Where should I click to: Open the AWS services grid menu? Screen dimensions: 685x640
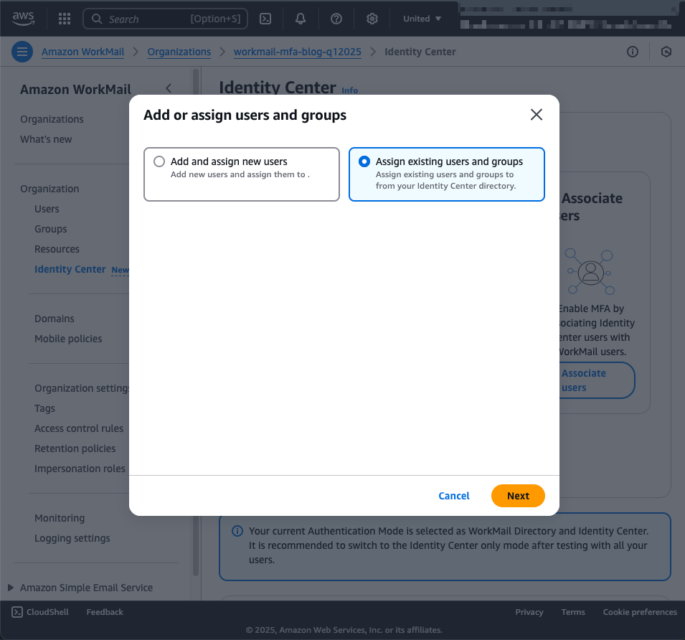click(64, 18)
